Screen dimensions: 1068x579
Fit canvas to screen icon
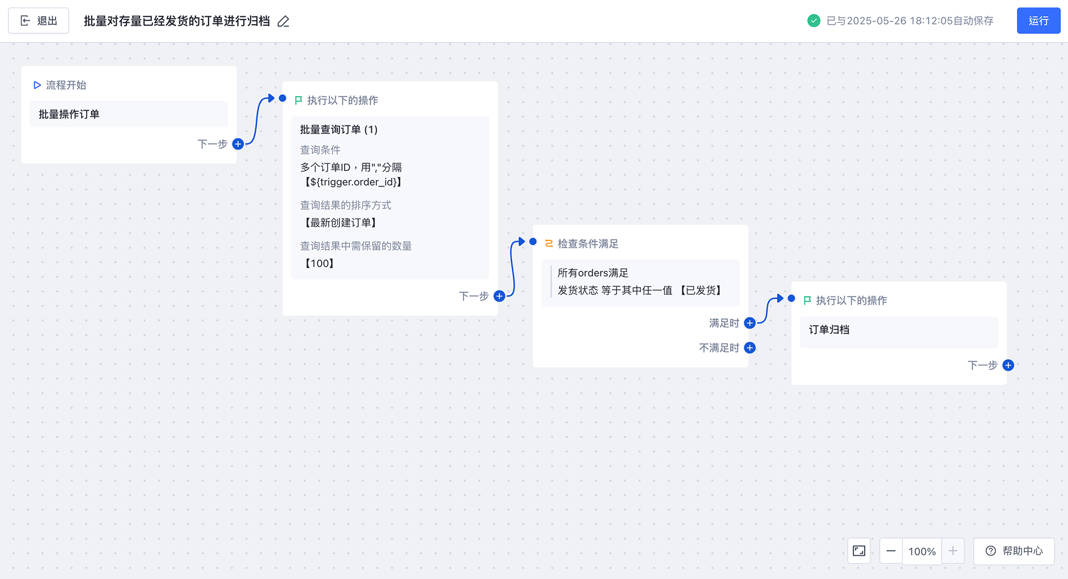point(859,551)
